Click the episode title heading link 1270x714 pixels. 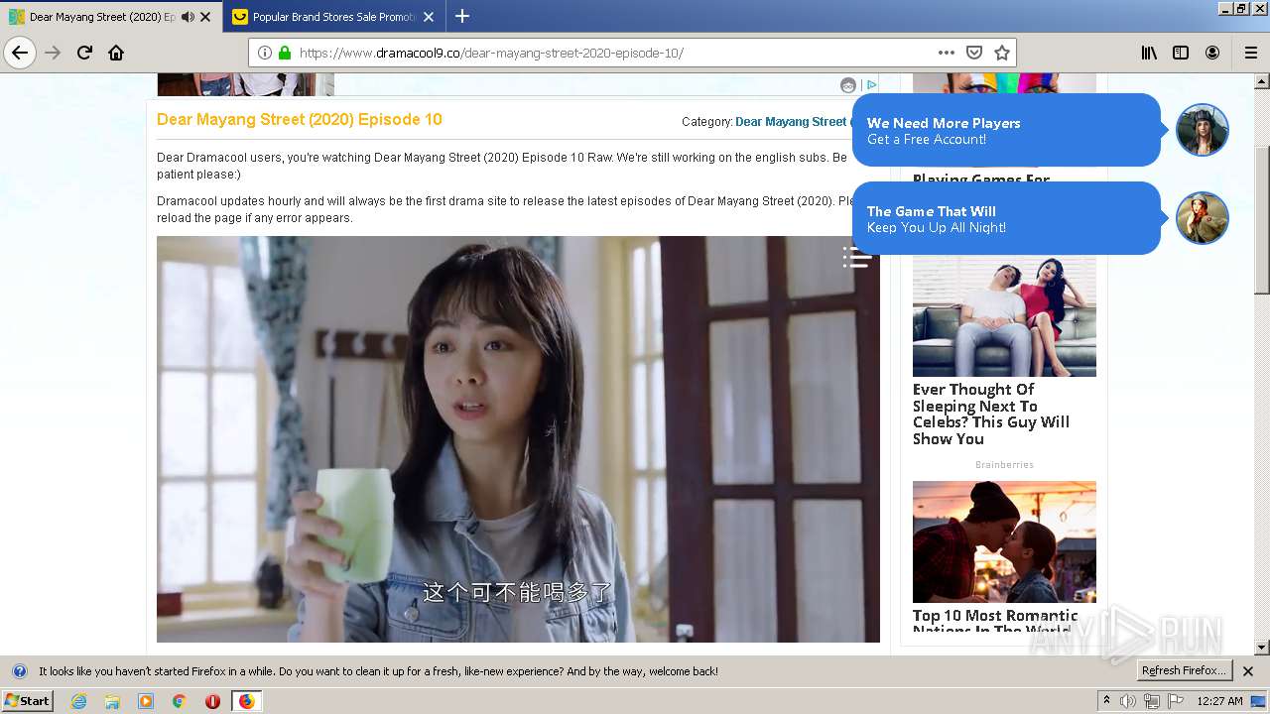[300, 119]
